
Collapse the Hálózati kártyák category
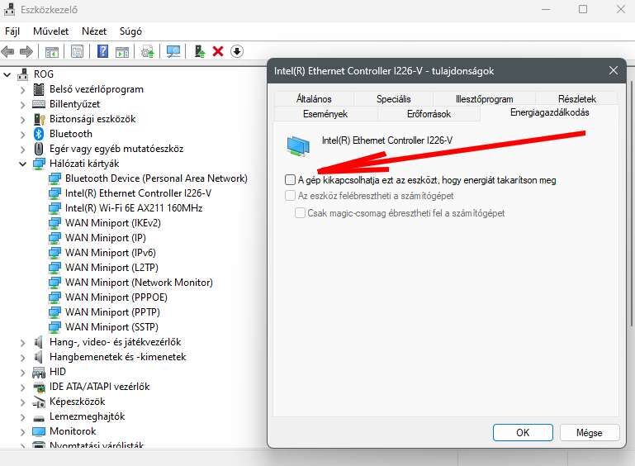tap(22, 164)
